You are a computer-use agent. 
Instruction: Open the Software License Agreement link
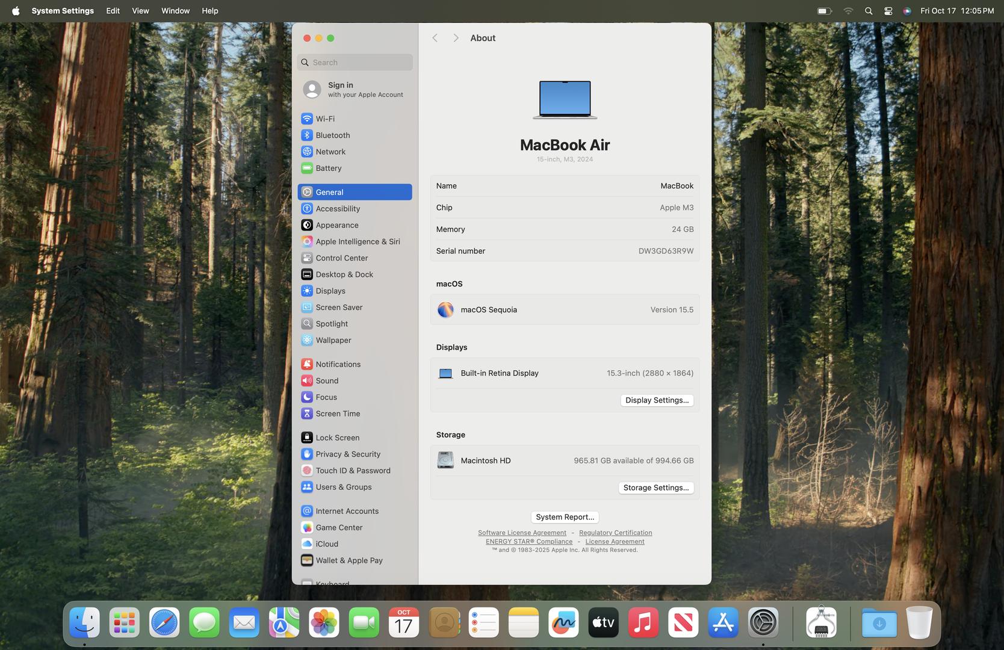point(522,533)
